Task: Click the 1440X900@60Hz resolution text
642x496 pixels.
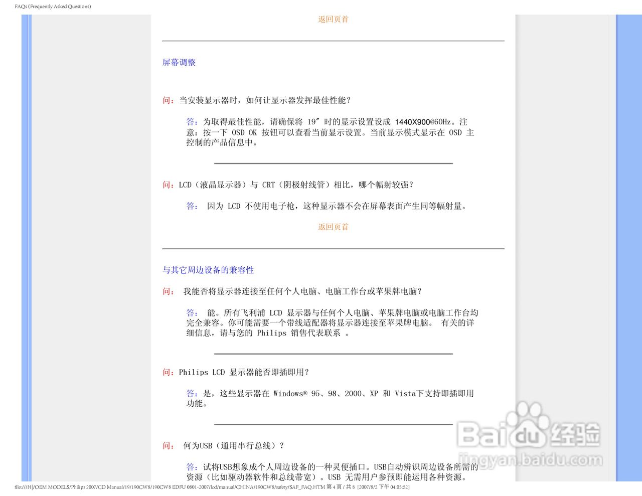Action: (423, 122)
